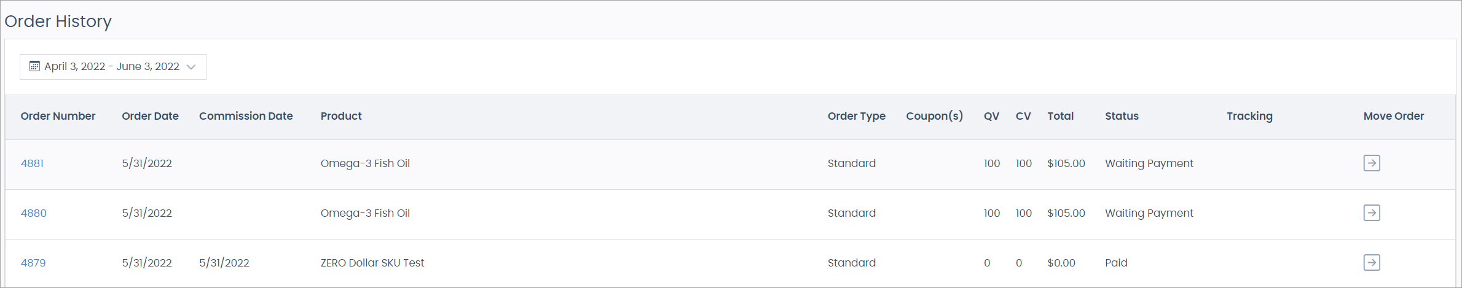Click Move Order arrow for order 4880
Screen dimensions: 1462x288
point(1372,213)
